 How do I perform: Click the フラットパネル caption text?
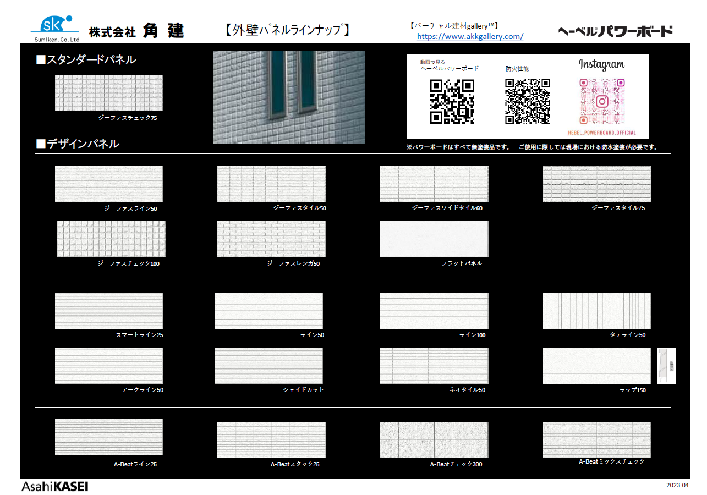[462, 263]
